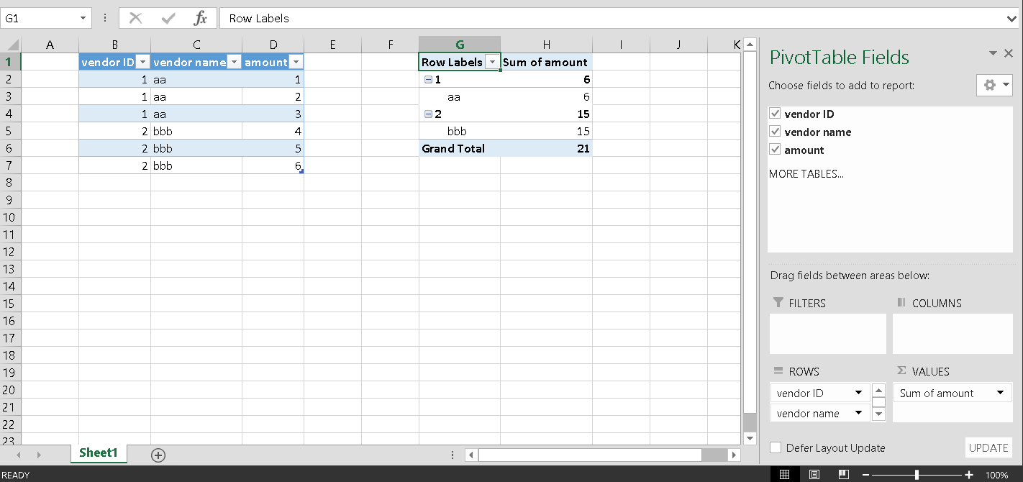Select row 1 header

[10, 62]
